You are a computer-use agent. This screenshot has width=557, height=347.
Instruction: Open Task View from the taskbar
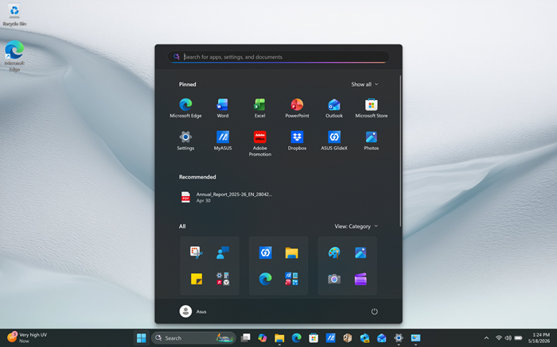pyautogui.click(x=245, y=337)
